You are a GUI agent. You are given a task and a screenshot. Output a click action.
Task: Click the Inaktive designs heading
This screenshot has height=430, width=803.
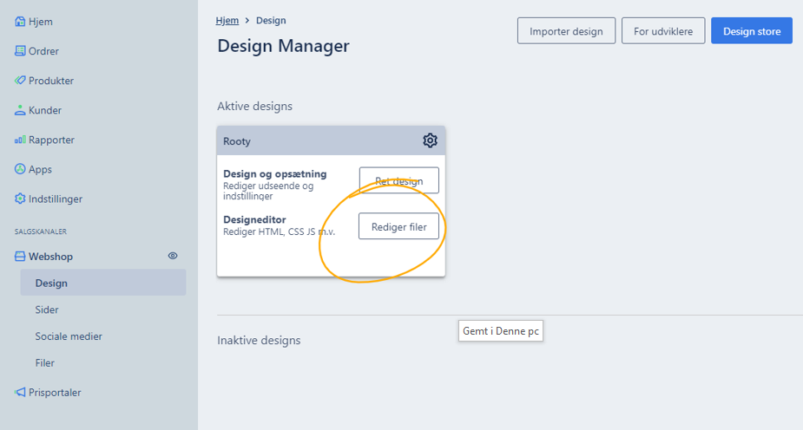[259, 340]
